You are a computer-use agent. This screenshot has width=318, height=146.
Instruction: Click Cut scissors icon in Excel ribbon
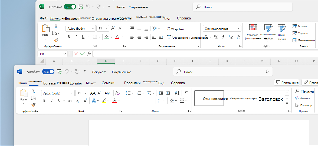[56, 26]
